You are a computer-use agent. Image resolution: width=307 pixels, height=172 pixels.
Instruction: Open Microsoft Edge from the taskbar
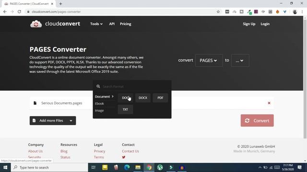point(127,168)
